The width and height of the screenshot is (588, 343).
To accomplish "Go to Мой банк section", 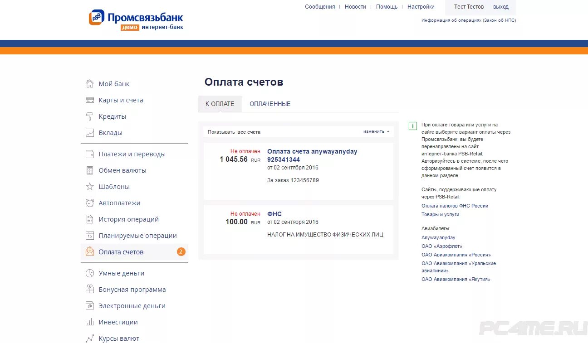I will click(x=114, y=84).
